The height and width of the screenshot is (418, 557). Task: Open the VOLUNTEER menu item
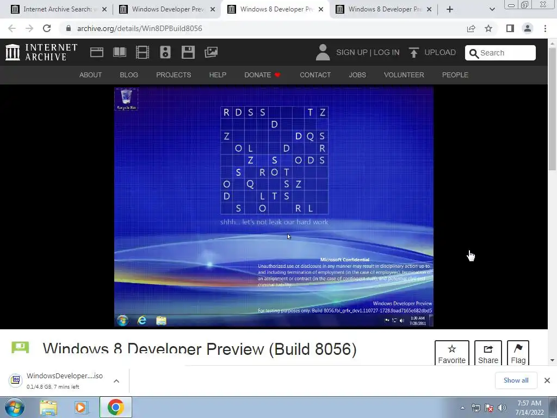point(404,75)
